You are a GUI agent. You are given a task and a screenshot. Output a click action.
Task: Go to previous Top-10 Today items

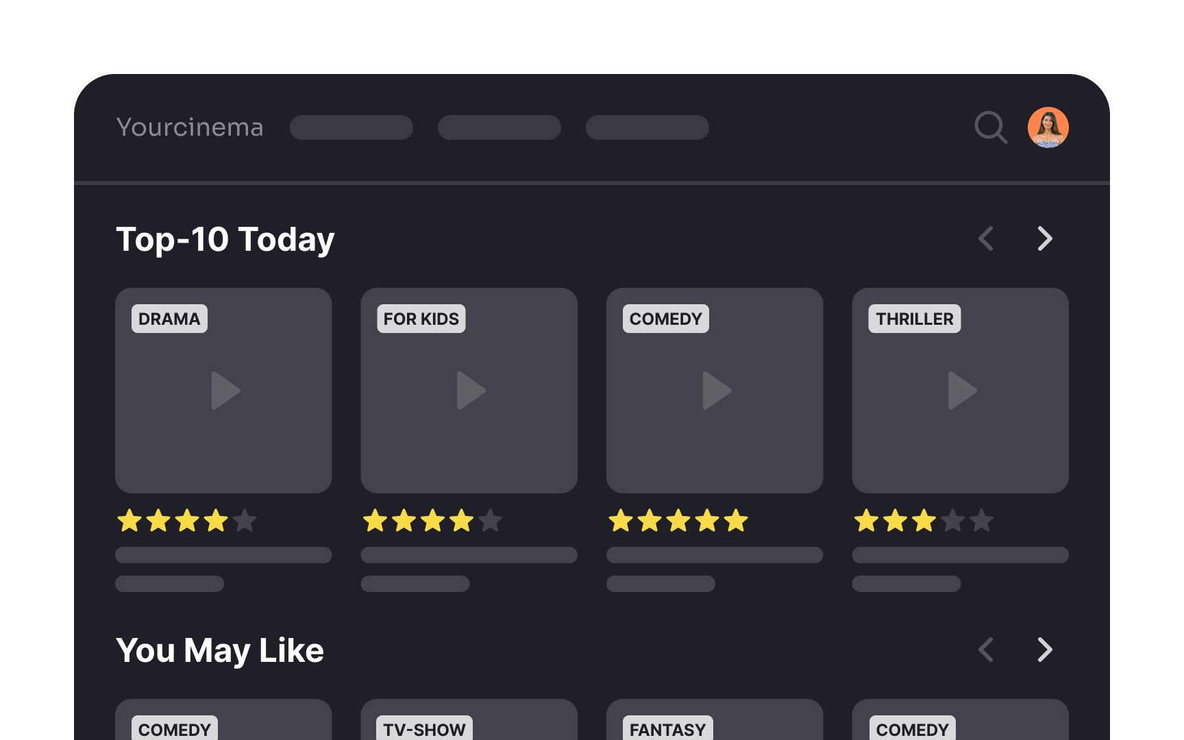[x=987, y=239]
